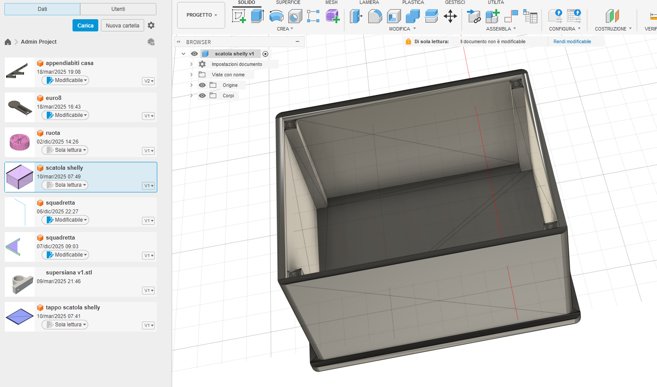Switch to the Utenti tab
657x387 pixels.
(x=118, y=9)
